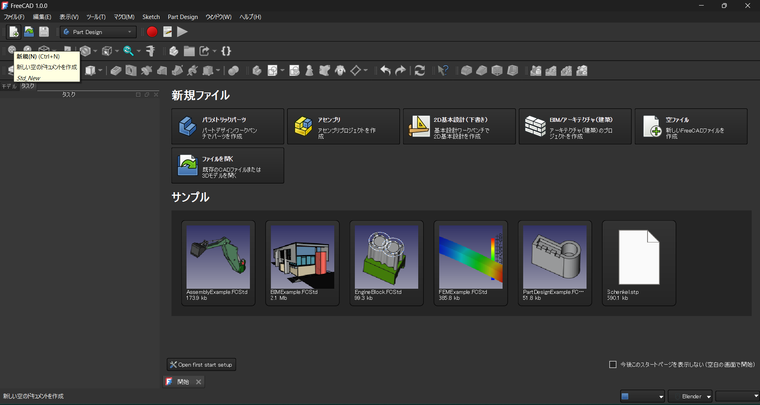Screen dimensions: 760x405
Task: Expand the Refresh view magnifier dropdown arrow
Action: pos(139,51)
